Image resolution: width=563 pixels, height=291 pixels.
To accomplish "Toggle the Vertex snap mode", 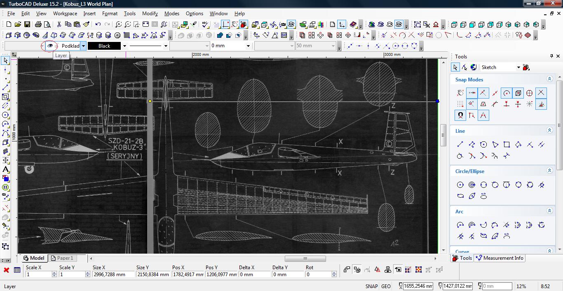I will coord(483,93).
